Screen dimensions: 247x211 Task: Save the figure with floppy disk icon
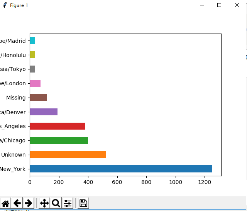83,203
